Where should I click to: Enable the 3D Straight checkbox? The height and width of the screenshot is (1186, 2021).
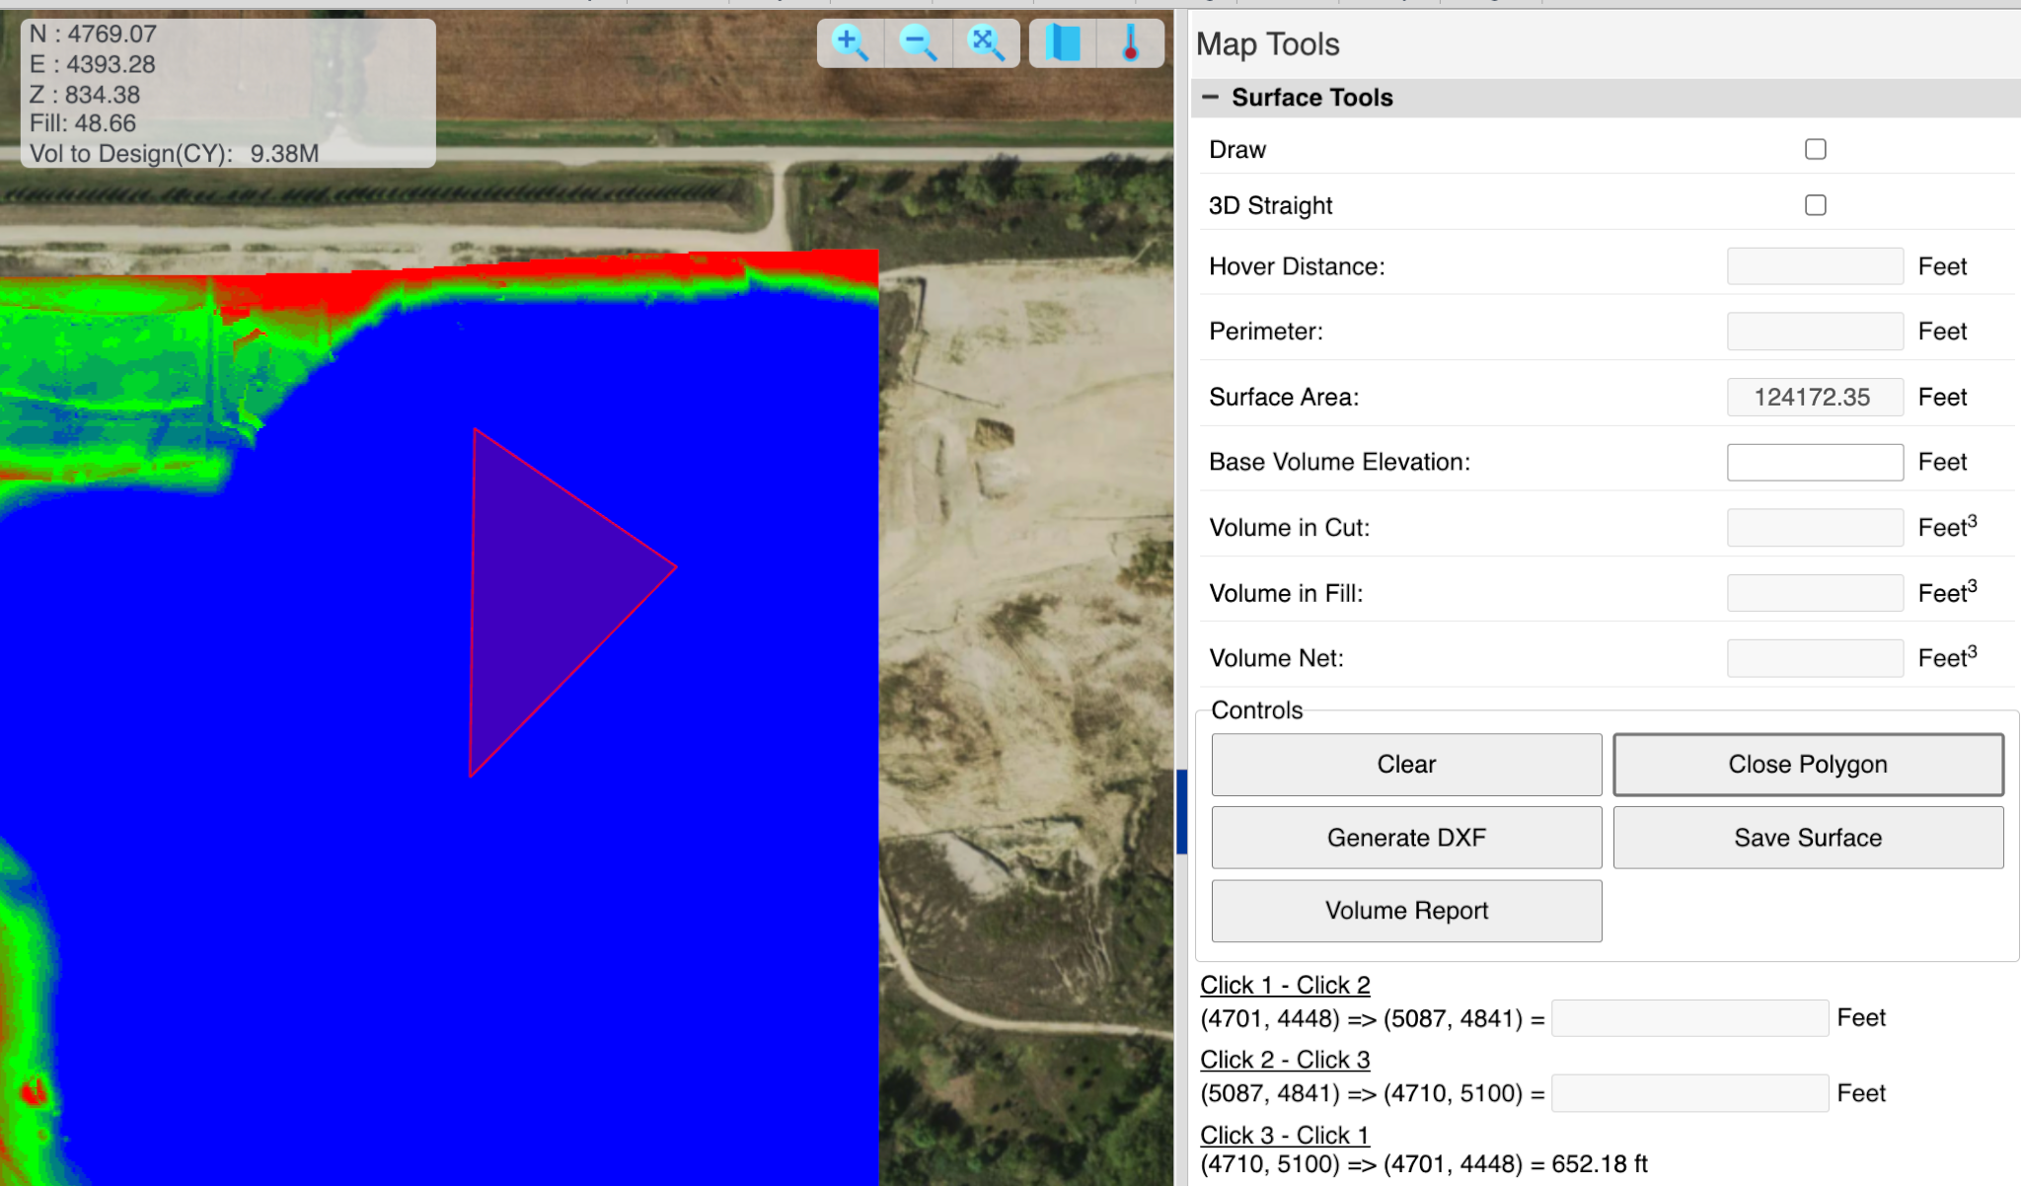(1815, 205)
